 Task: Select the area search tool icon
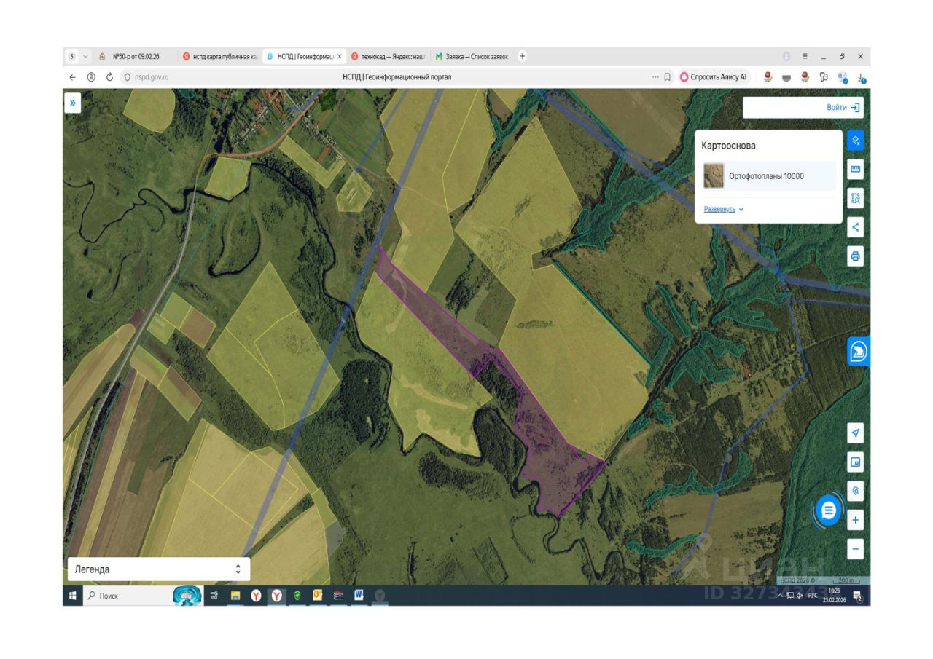click(x=856, y=198)
